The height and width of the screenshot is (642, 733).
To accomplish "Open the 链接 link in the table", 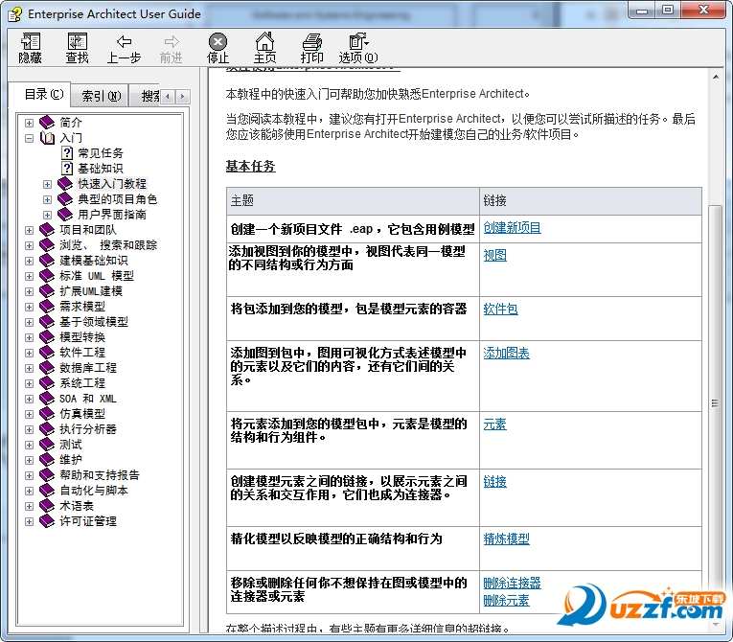I will click(x=494, y=482).
